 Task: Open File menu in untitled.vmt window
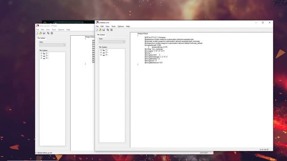(x=97, y=26)
